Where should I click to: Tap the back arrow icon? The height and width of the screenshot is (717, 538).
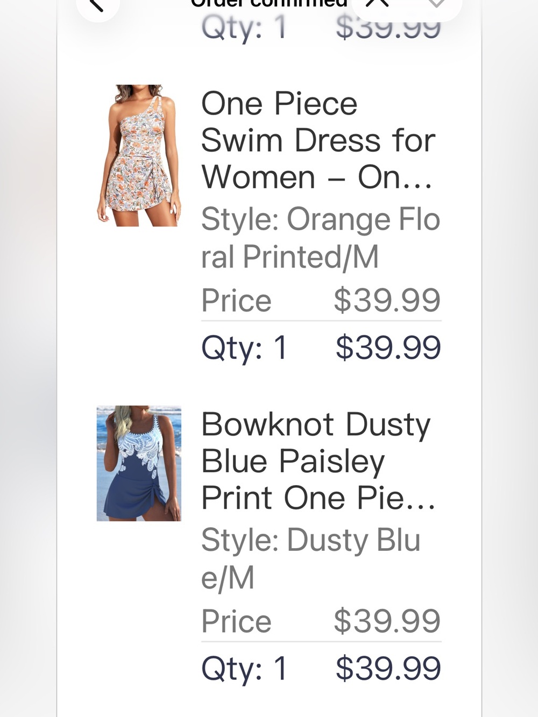click(x=97, y=5)
